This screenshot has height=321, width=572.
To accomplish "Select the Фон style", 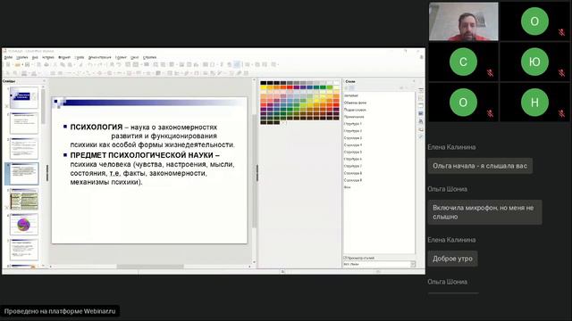I will (x=347, y=187).
